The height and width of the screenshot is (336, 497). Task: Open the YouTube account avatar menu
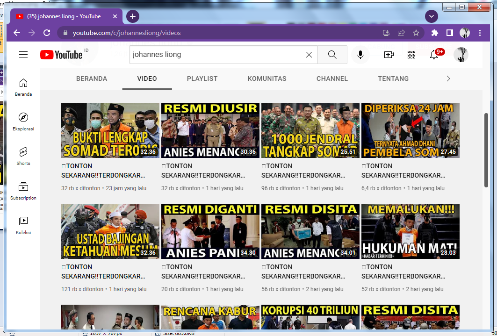461,55
